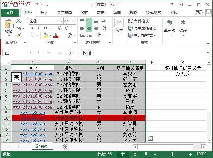Image resolution: width=213 pixels, height=158 pixels.
Task: Open 单元格样式 cell styles menu
Action: pos(142,35)
